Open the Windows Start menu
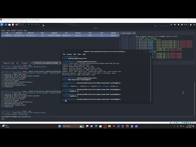Viewport: 196px width, 147px height. coord(60,126)
